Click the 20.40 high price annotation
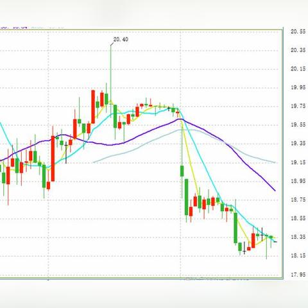 pyautogui.click(x=121, y=39)
